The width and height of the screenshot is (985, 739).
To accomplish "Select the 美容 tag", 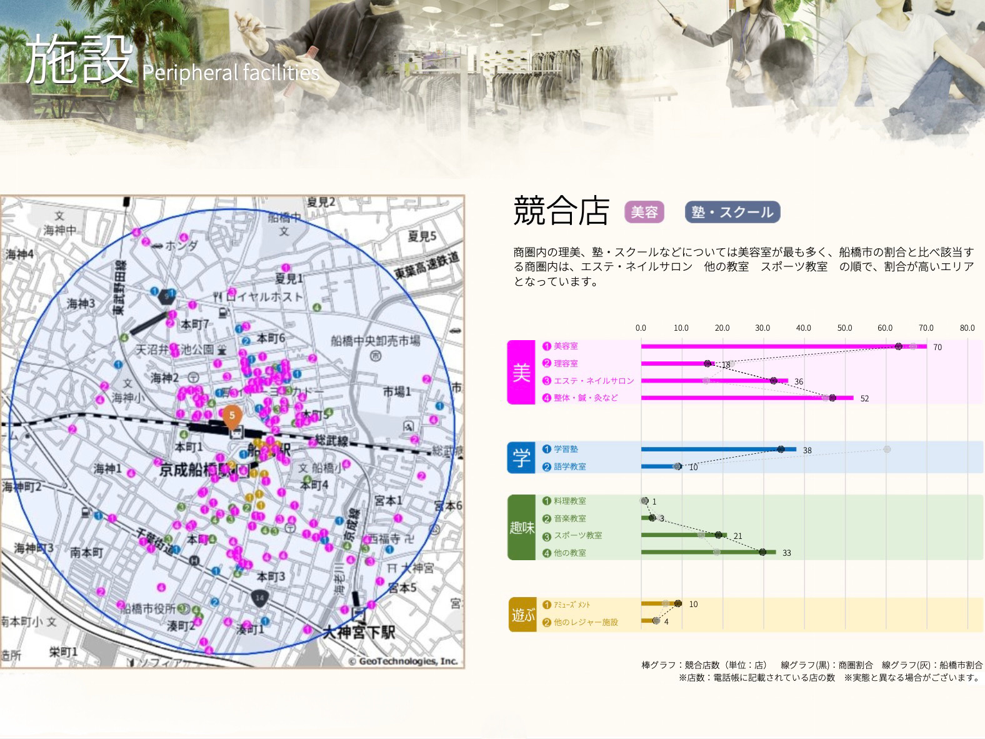I will click(x=644, y=212).
